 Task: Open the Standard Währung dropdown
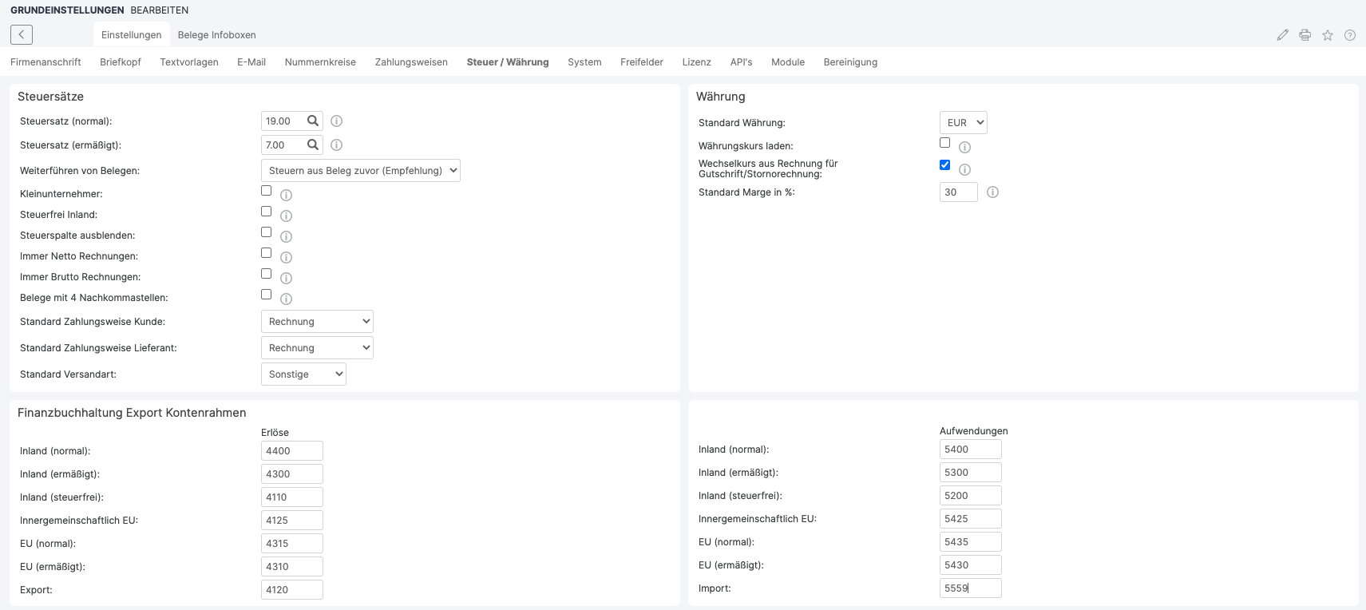click(x=963, y=123)
